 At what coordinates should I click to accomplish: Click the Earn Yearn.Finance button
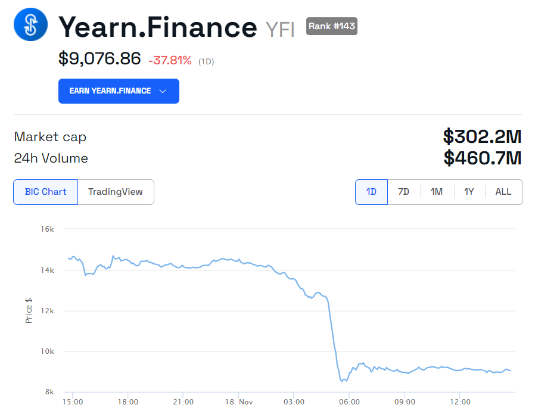[x=111, y=91]
